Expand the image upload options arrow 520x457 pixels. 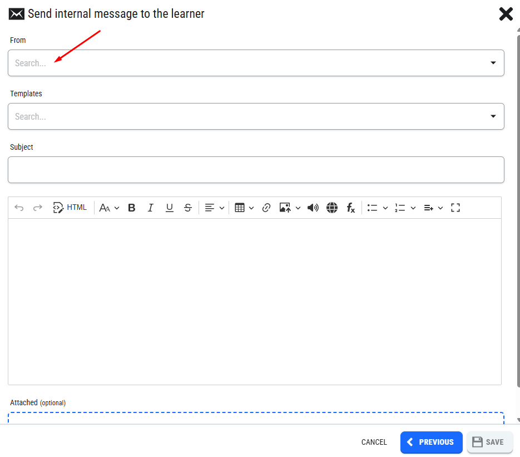298,208
